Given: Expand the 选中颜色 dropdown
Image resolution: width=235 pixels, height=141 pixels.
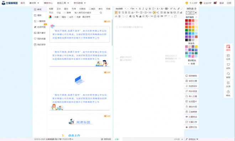Looking at the screenshot, I should (196, 17).
